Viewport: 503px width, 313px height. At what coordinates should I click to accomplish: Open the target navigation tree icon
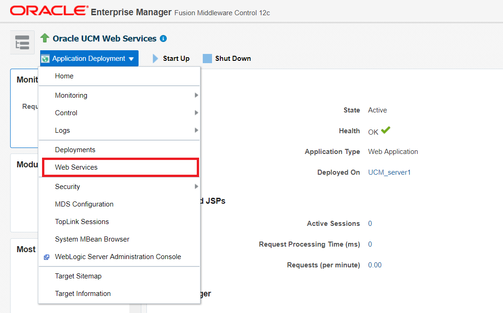point(22,42)
